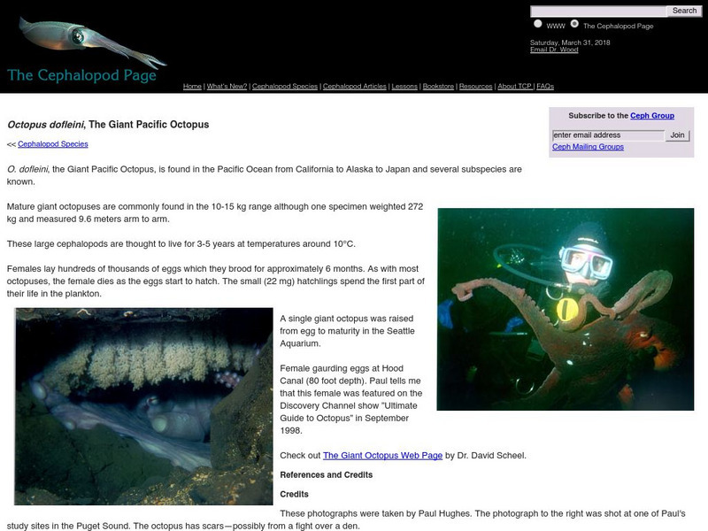
Task: Open the What's New? page
Action: tap(227, 87)
